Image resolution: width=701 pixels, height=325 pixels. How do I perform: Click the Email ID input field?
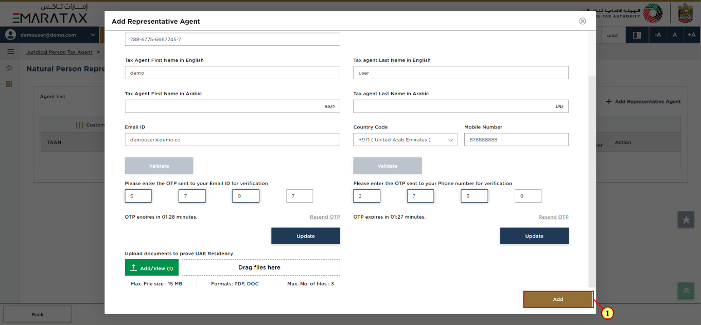click(232, 140)
